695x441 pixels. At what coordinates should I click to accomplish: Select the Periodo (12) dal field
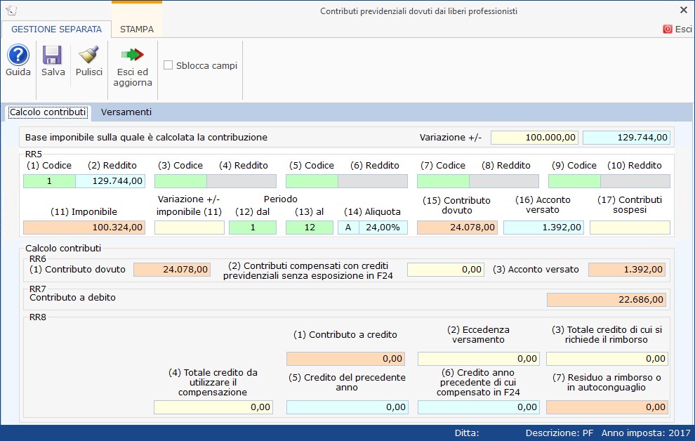coord(253,228)
